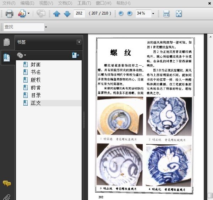Open the Attachments paperclip icon
213x200 pixels.
click(x=7, y=197)
